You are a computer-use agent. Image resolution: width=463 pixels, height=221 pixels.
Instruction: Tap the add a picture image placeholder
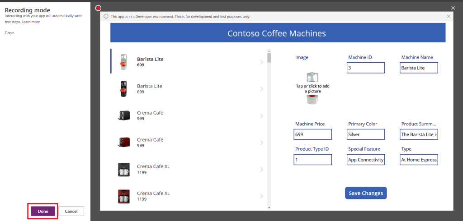(312, 88)
